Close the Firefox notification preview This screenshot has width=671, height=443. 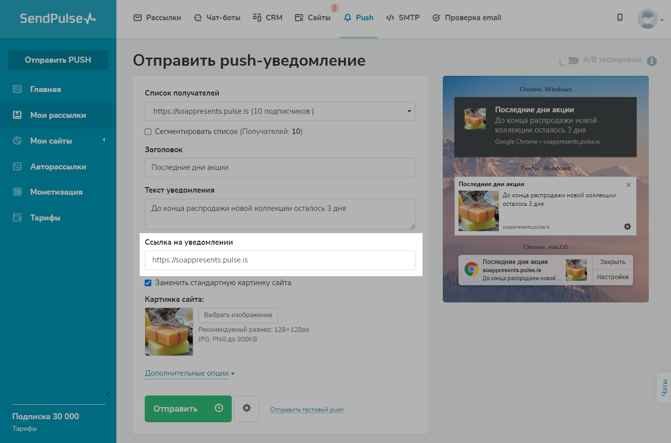point(628,185)
